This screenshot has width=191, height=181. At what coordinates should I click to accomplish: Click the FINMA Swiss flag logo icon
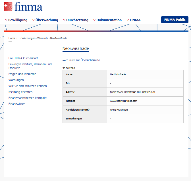(x=8, y=7)
